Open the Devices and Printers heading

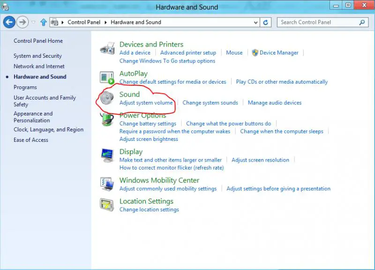(x=151, y=45)
